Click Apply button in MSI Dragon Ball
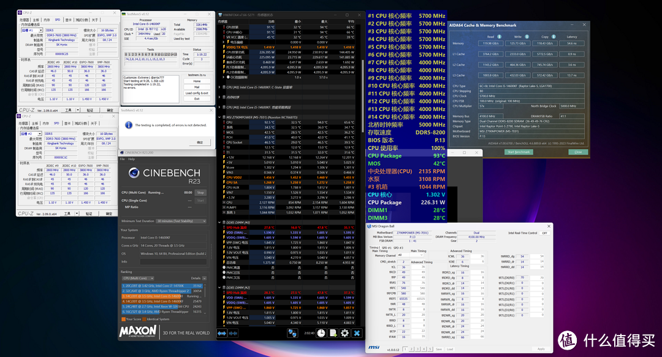 click(x=541, y=349)
